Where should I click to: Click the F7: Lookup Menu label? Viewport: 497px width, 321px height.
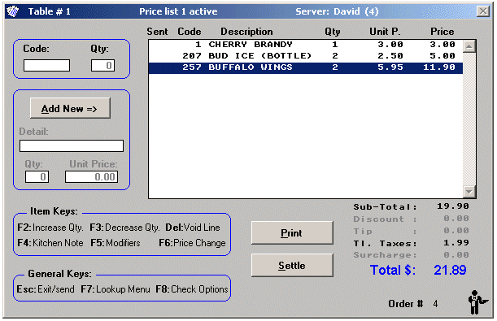point(116,289)
